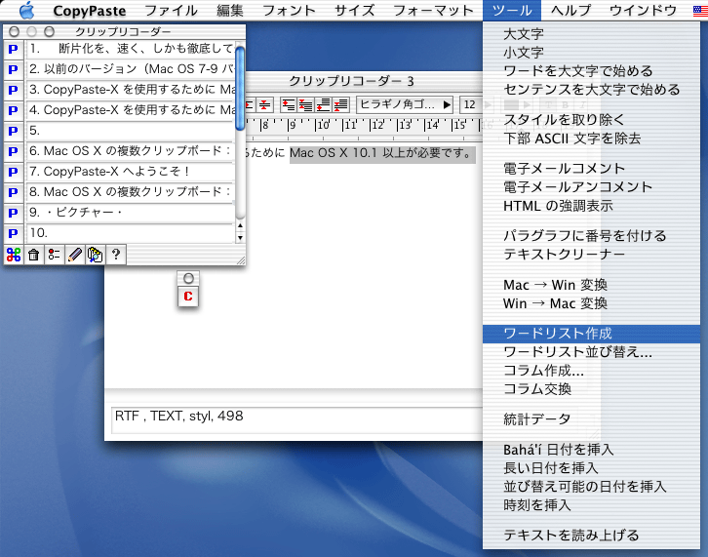Screen dimensions: 708x557
Task: Click the P icon beside clip 5
Action: (13, 131)
